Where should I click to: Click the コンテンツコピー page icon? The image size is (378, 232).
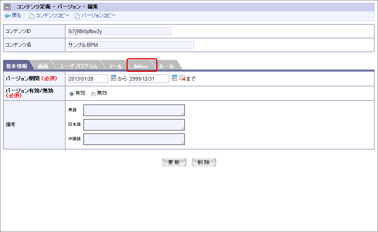click(31, 16)
